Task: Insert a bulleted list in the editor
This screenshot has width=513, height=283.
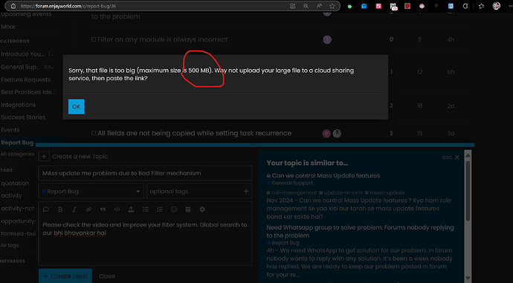Action: 145,209
